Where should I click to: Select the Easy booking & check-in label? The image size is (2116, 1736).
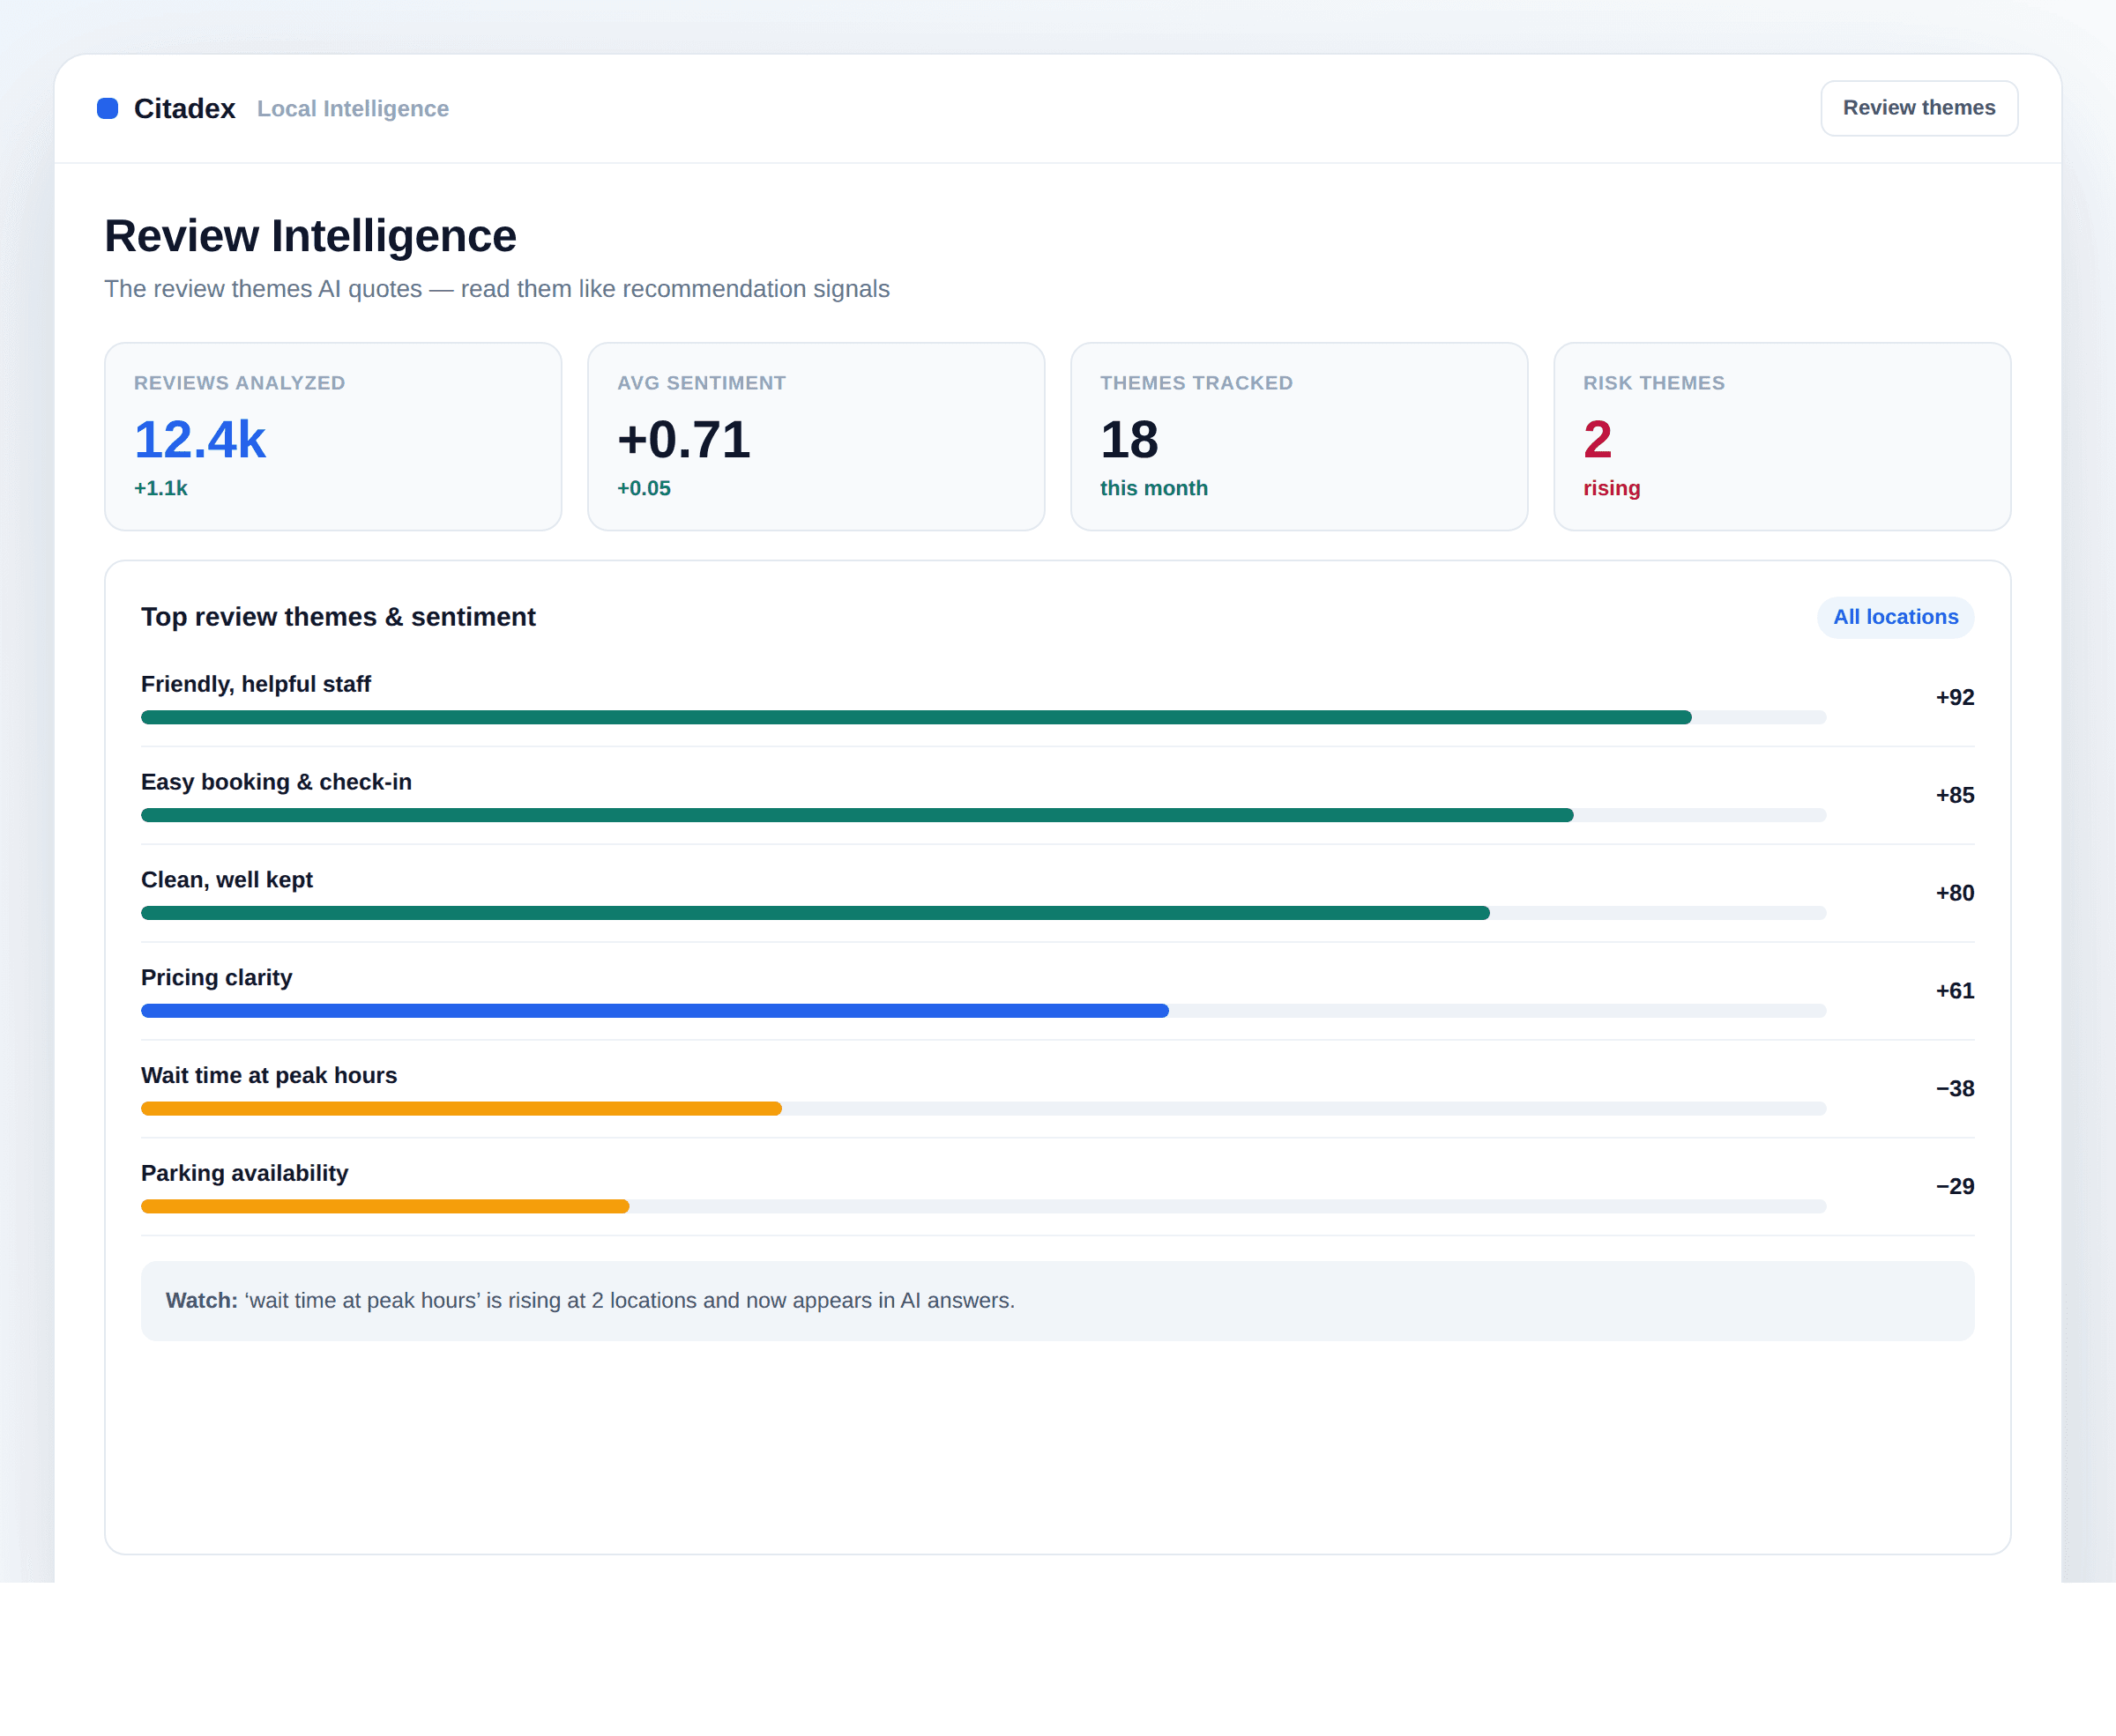pyautogui.click(x=276, y=782)
